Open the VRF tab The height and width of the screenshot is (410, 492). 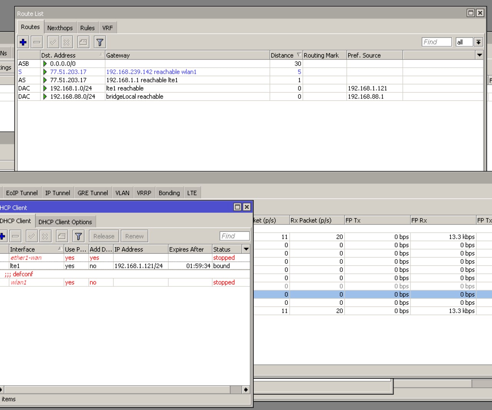click(108, 28)
